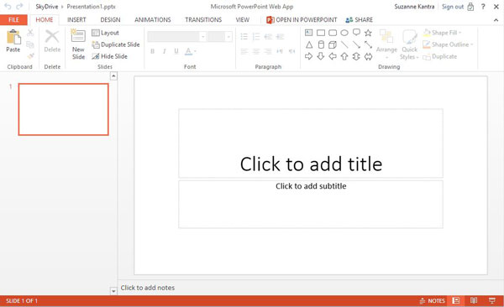Toggle numbered list
The image size is (504, 307).
coord(256,36)
